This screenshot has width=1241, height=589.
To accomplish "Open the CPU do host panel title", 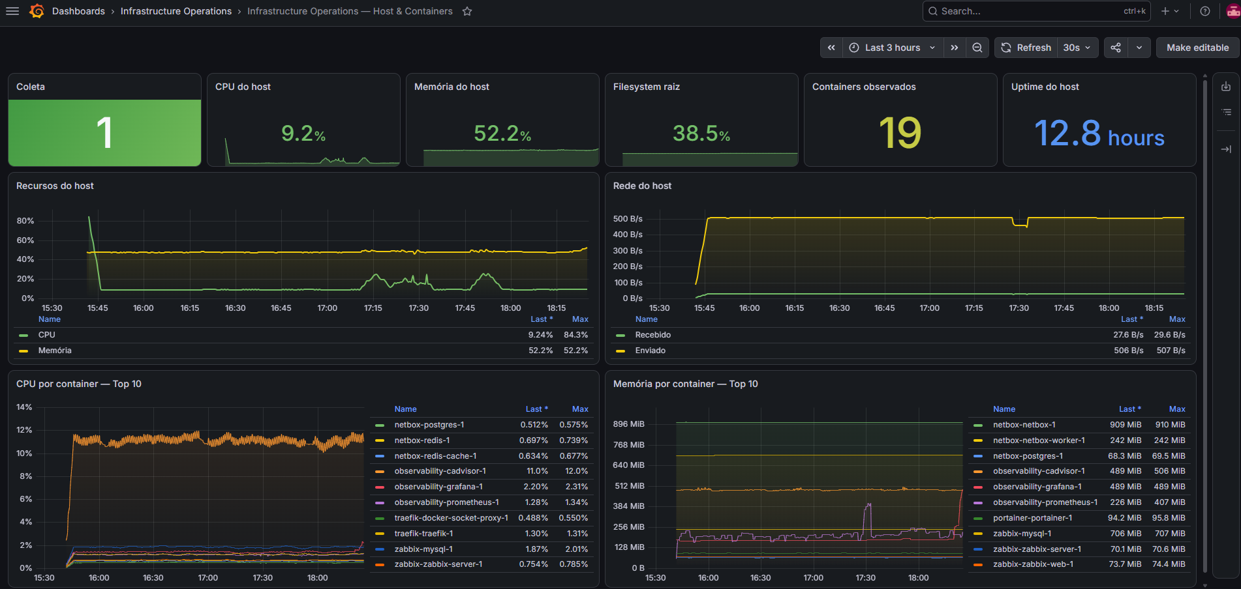I will [243, 87].
